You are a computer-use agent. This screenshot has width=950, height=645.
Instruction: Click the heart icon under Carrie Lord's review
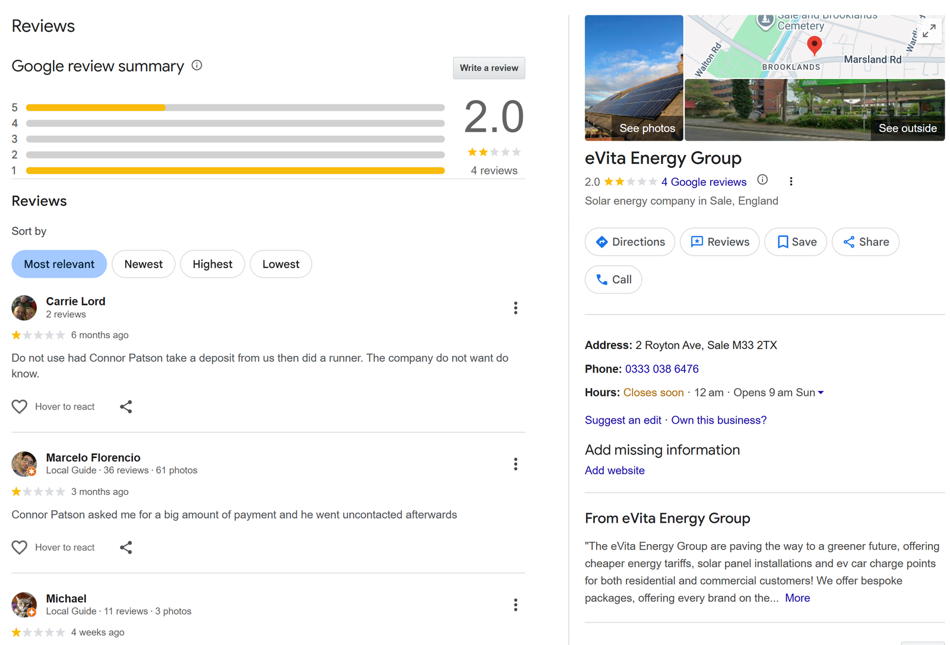tap(20, 406)
